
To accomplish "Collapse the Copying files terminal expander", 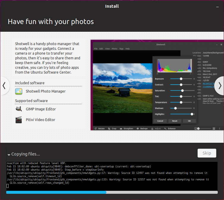I will click(9, 155).
